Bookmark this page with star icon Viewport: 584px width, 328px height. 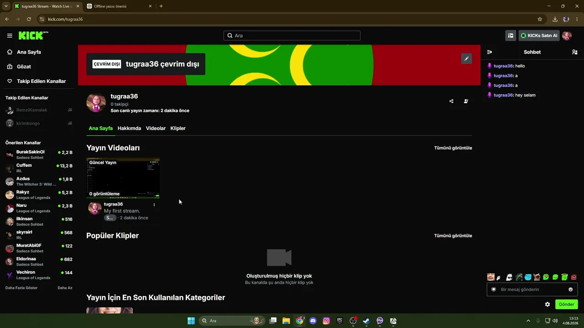[540, 19]
